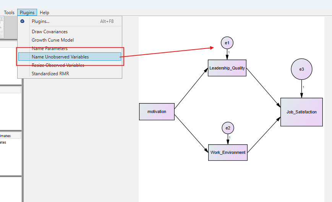Run the Growth Curve Model plugin

(53, 40)
